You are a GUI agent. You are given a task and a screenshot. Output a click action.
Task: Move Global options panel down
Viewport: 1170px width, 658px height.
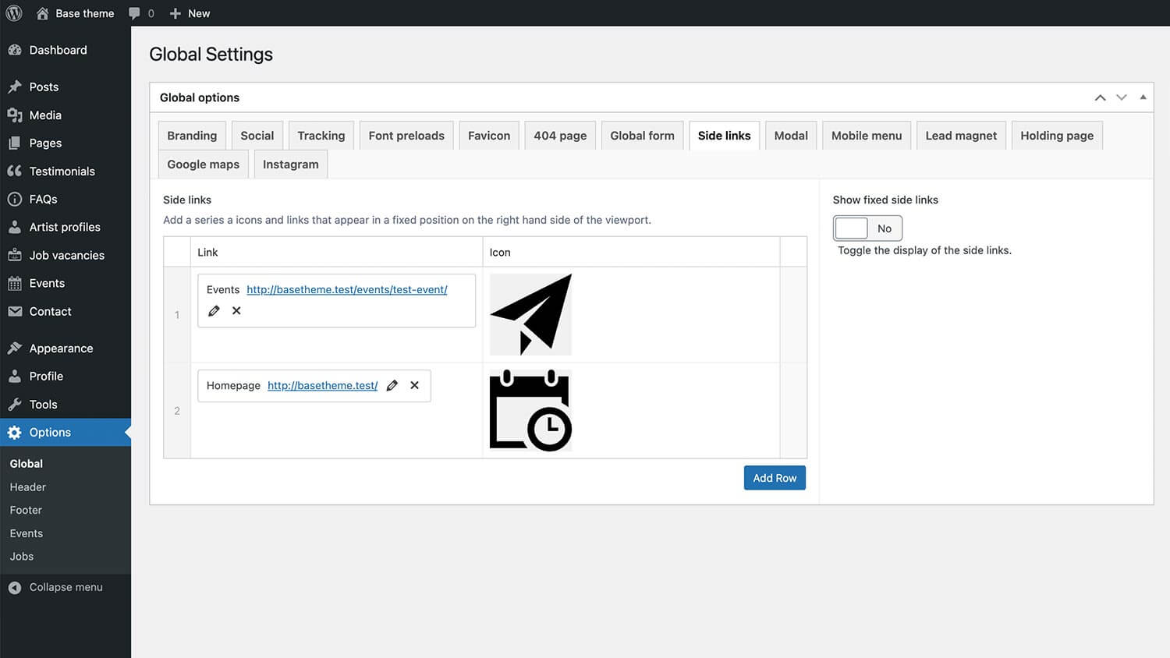1122,97
